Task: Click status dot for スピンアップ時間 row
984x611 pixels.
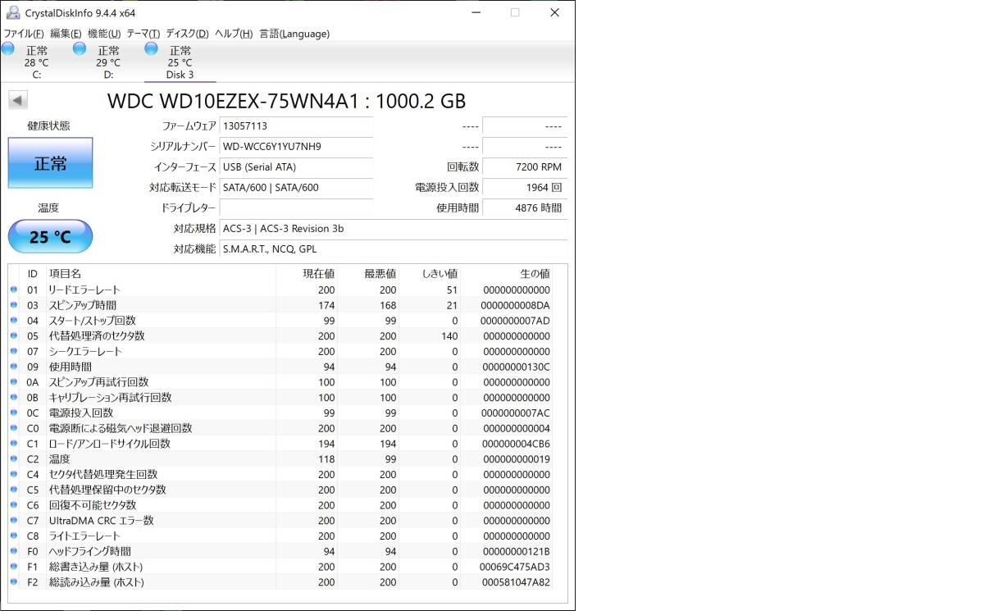Action: (14, 305)
